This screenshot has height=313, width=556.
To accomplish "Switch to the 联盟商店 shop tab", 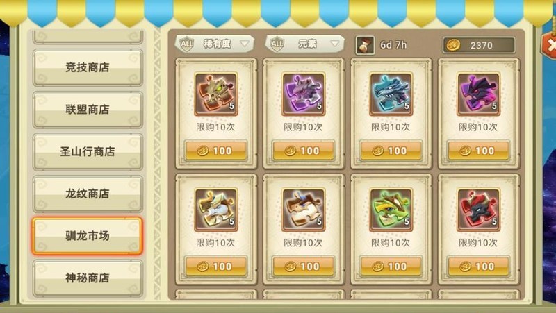I will (x=88, y=110).
